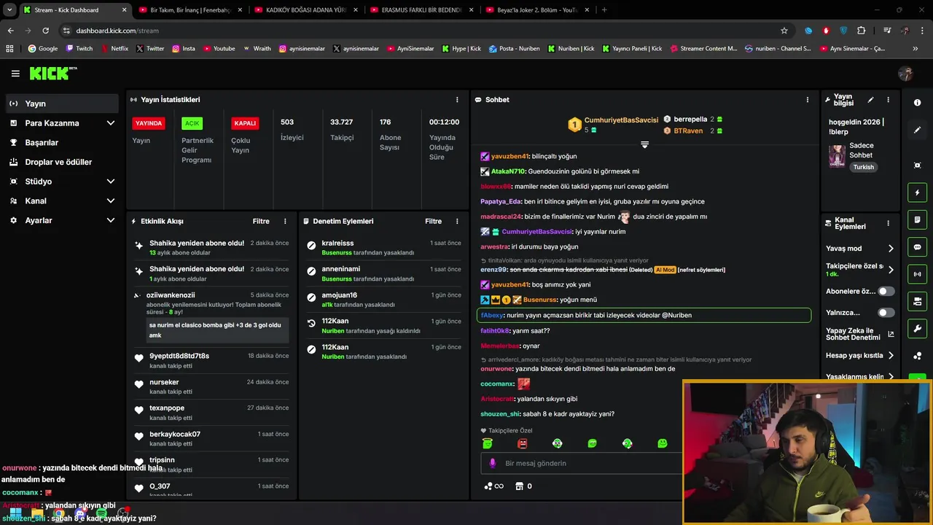Select Başarılar in sidebar
933x525 pixels.
tap(62, 143)
